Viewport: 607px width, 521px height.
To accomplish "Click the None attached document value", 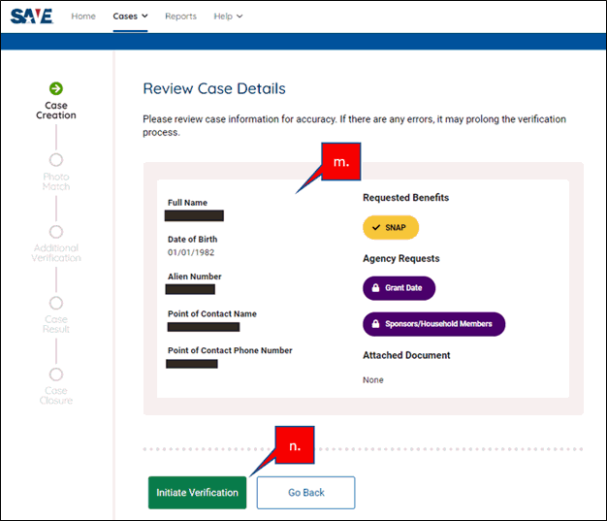I will click(373, 380).
